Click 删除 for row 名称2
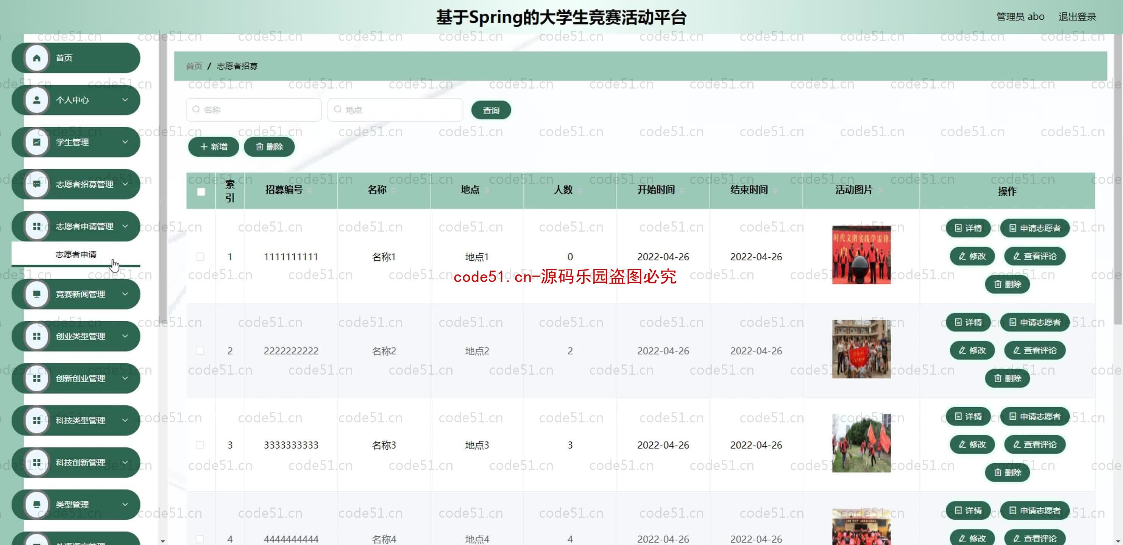This screenshot has height=545, width=1123. (1008, 378)
